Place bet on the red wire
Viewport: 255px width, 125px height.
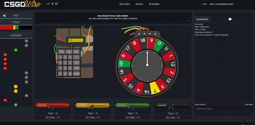42,105
